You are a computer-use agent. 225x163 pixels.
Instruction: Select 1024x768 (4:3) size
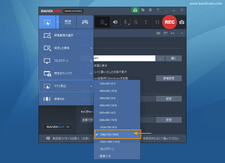(x=117, y=127)
